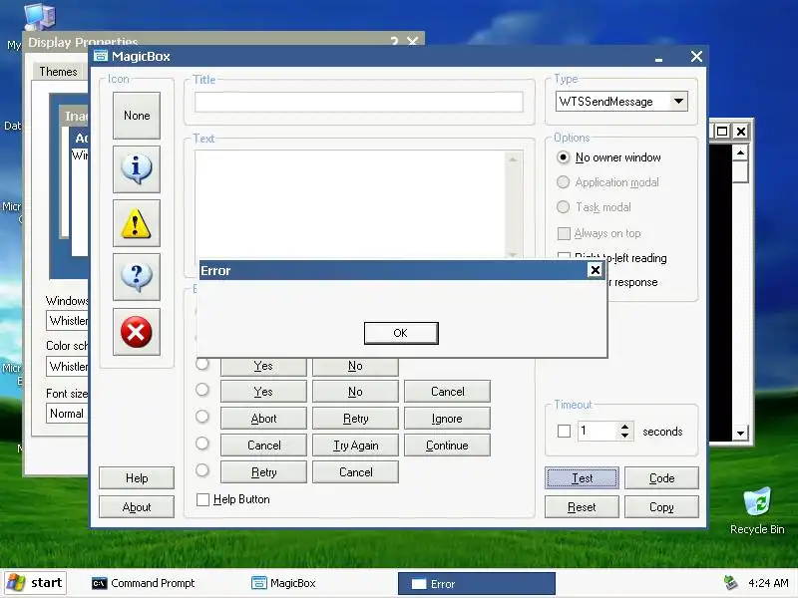Toggle the Always on top checkbox
798x598 pixels.
[564, 233]
